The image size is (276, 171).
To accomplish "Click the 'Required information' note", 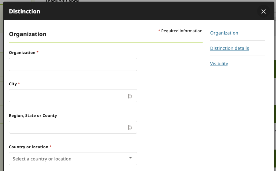I will 181,31.
